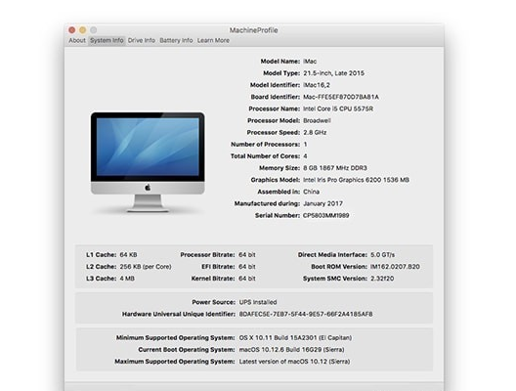The image size is (516, 391).
Task: Select the serial number CP5803MM1989
Action: pyautogui.click(x=326, y=216)
